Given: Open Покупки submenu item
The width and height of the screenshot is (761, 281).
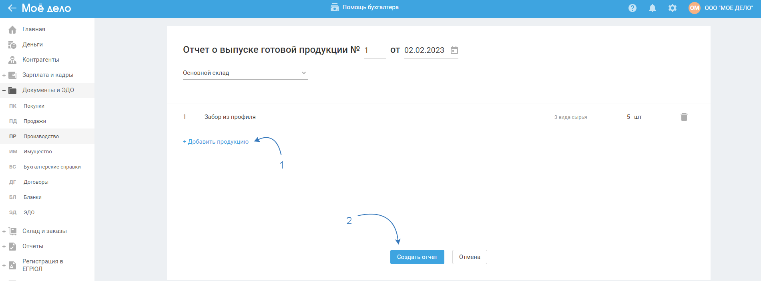Looking at the screenshot, I should (34, 106).
